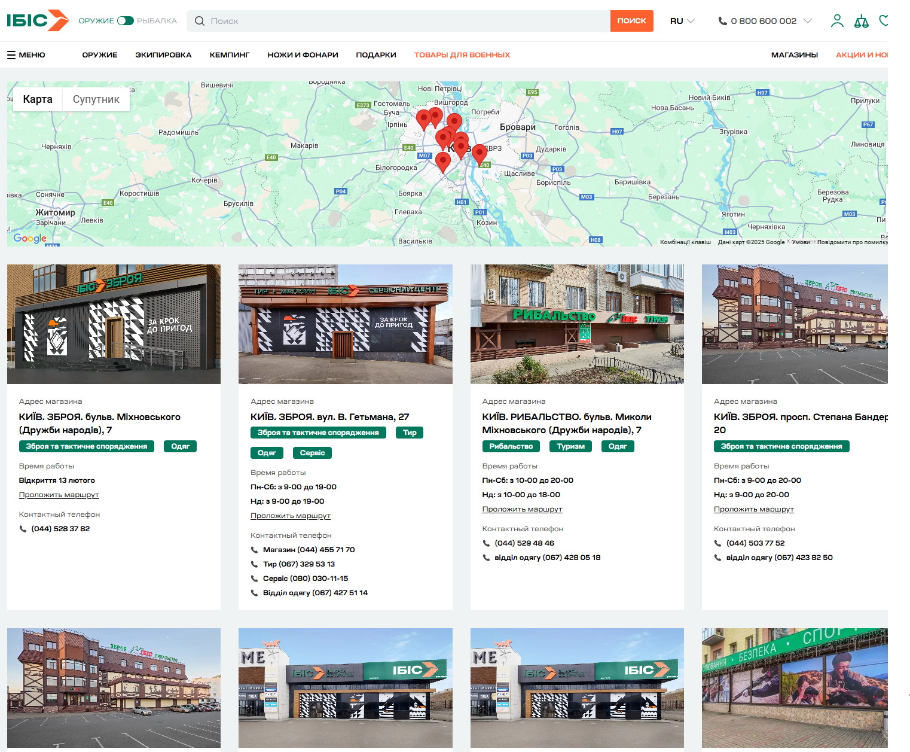
Task: Switch map to Карта view
Action: pos(38,99)
